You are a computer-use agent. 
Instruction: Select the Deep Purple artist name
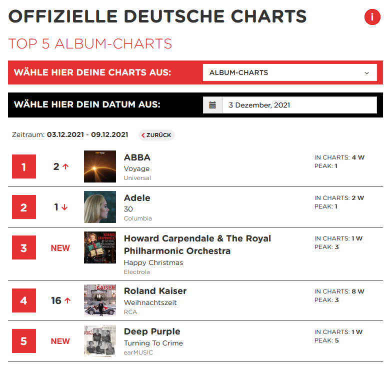(x=152, y=331)
